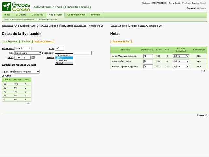
Task: Click the Estatus Individual column header
Action: click(181, 50)
